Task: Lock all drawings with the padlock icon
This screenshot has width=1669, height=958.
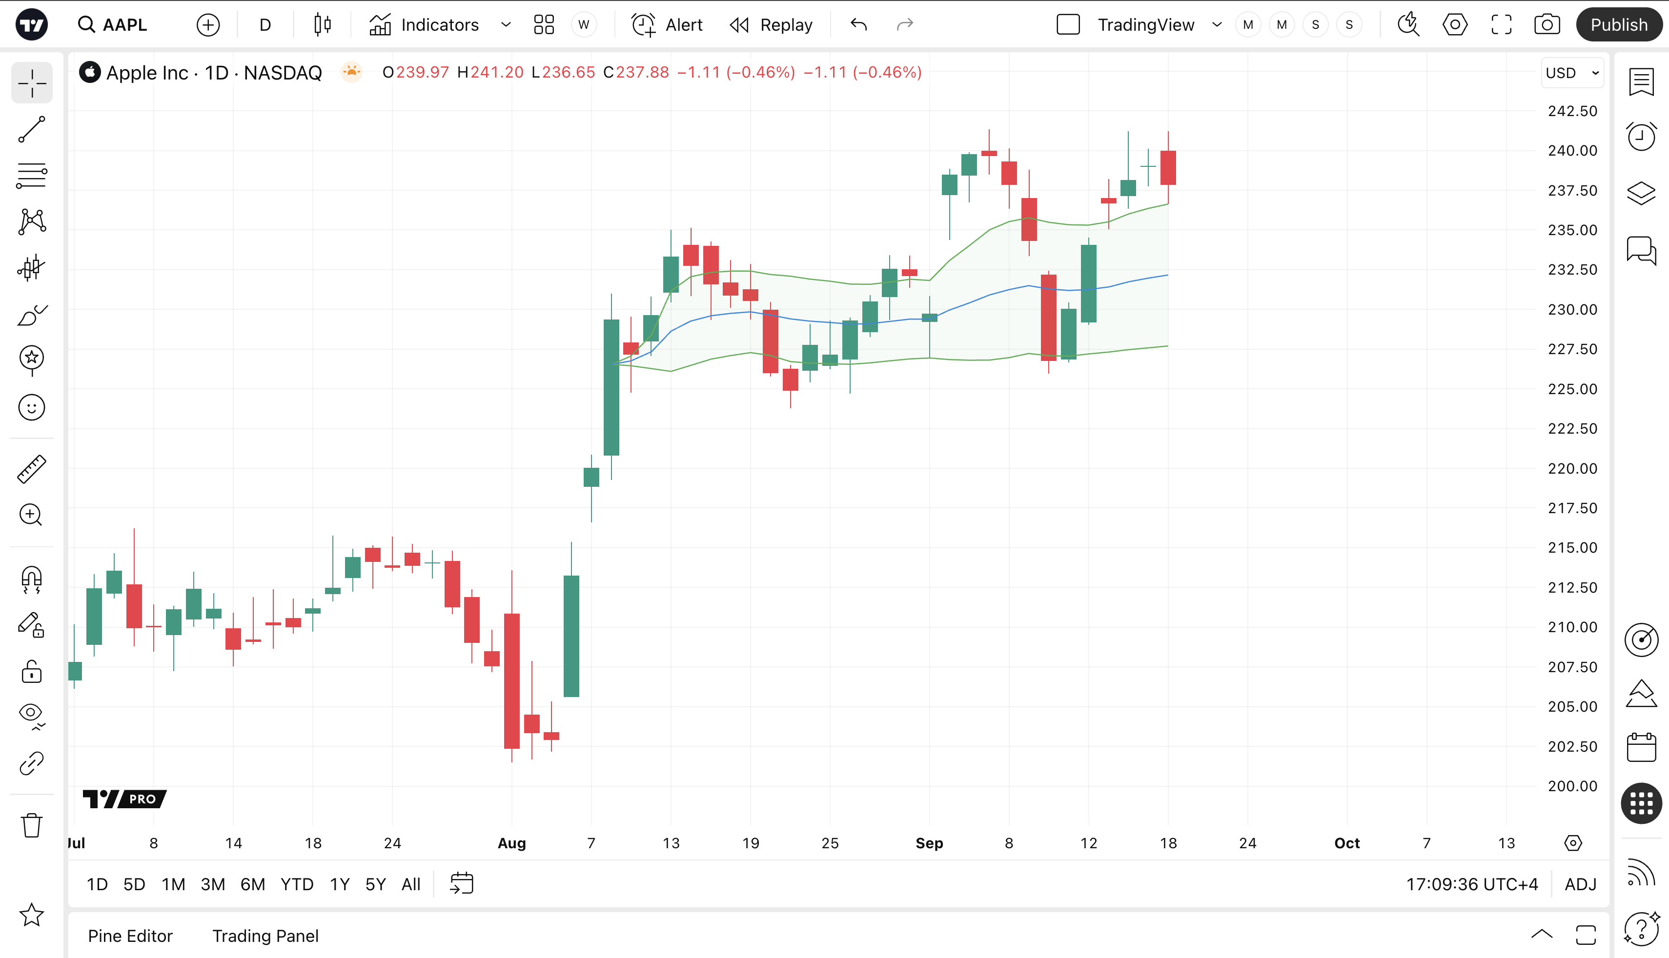Action: coord(32,673)
